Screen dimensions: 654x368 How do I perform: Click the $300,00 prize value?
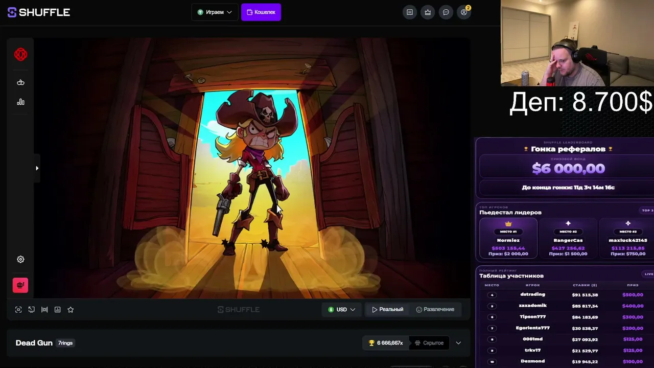(x=633, y=317)
